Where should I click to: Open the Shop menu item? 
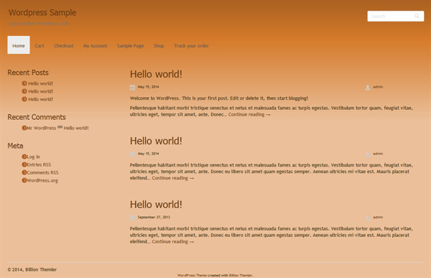159,46
